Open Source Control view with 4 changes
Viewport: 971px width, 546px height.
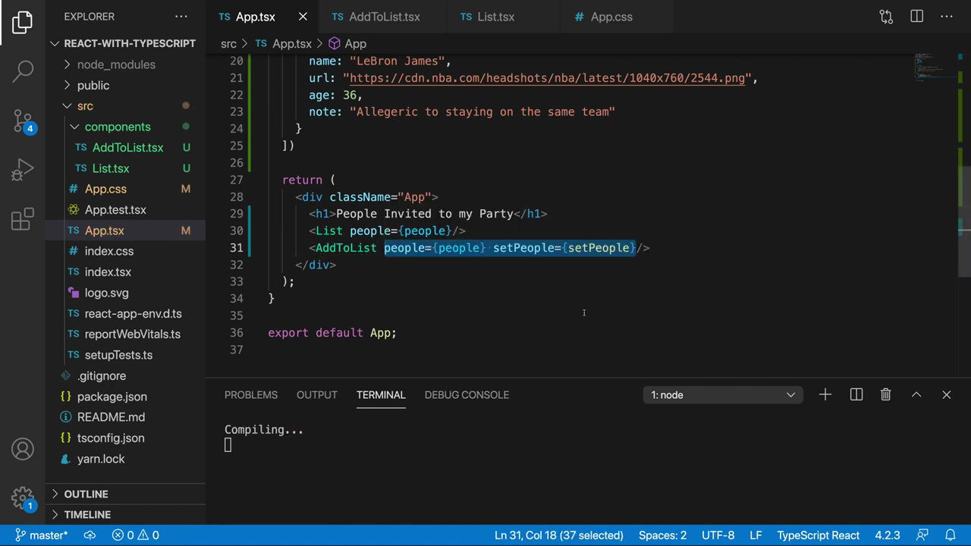pos(23,121)
